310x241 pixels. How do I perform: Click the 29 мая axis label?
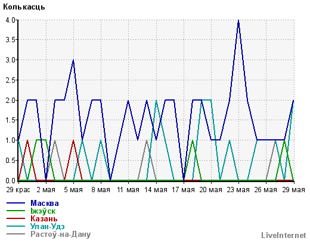[x=293, y=190]
